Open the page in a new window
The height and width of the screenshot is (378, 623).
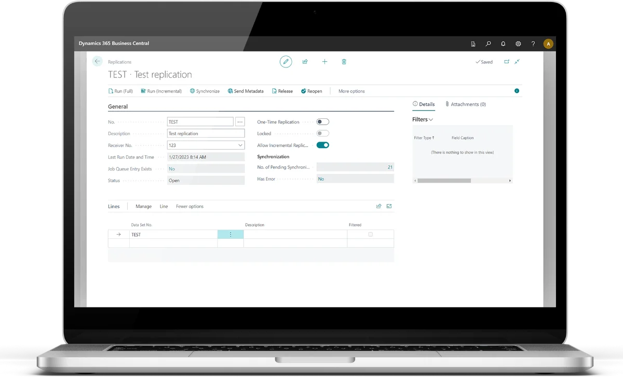click(x=507, y=62)
